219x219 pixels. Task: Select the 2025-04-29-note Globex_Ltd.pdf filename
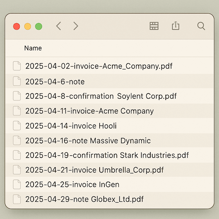pos(84,199)
